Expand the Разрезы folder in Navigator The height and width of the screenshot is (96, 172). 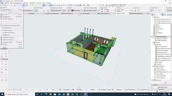pyautogui.click(x=153, y=17)
